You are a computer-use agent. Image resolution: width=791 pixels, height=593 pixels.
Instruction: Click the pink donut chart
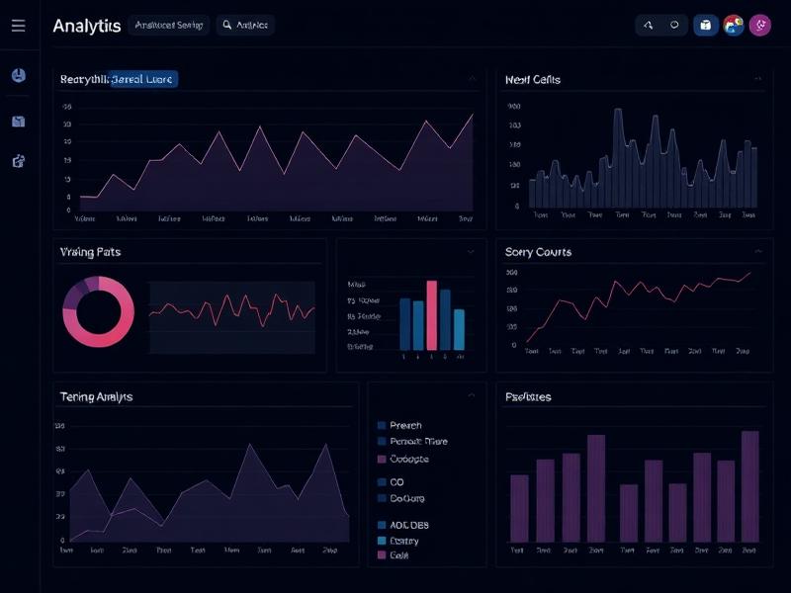(98, 311)
